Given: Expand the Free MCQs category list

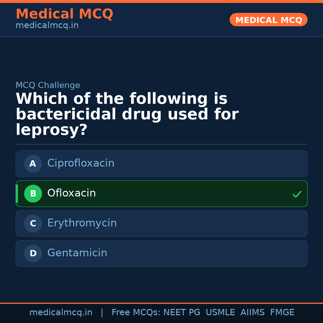Looking at the screenshot, I should click(136, 312).
